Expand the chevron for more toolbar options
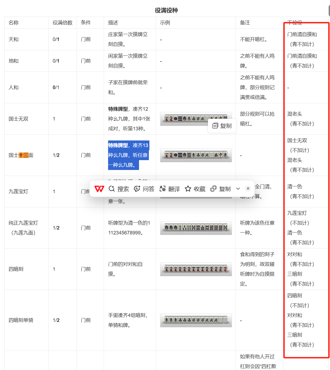330x370 pixels. pos(238,189)
